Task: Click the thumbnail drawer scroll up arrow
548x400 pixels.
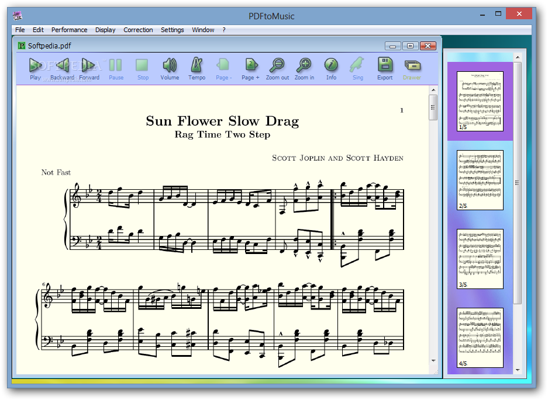Action: tap(518, 57)
